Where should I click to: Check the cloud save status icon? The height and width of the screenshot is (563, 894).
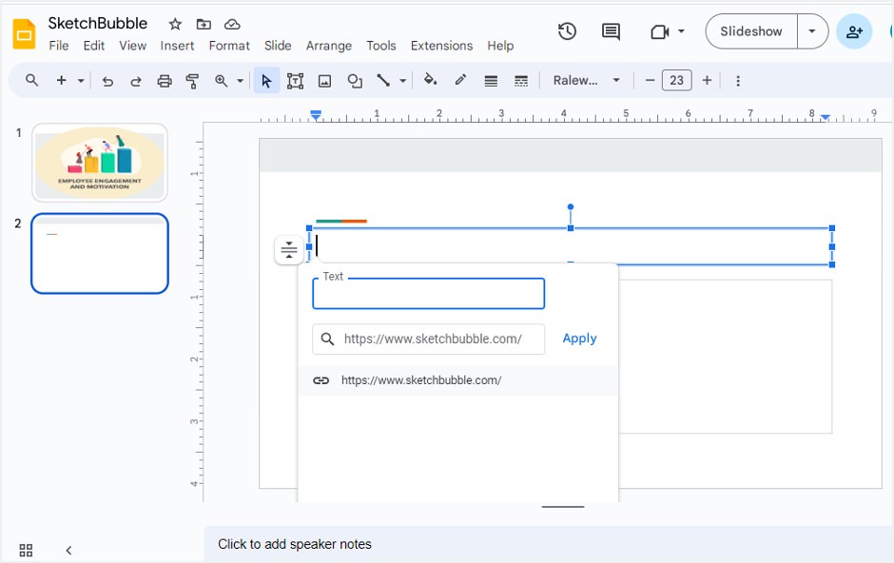(x=232, y=24)
